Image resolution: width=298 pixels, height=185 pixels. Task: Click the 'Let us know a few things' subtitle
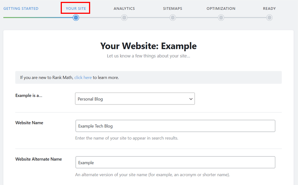click(x=148, y=56)
